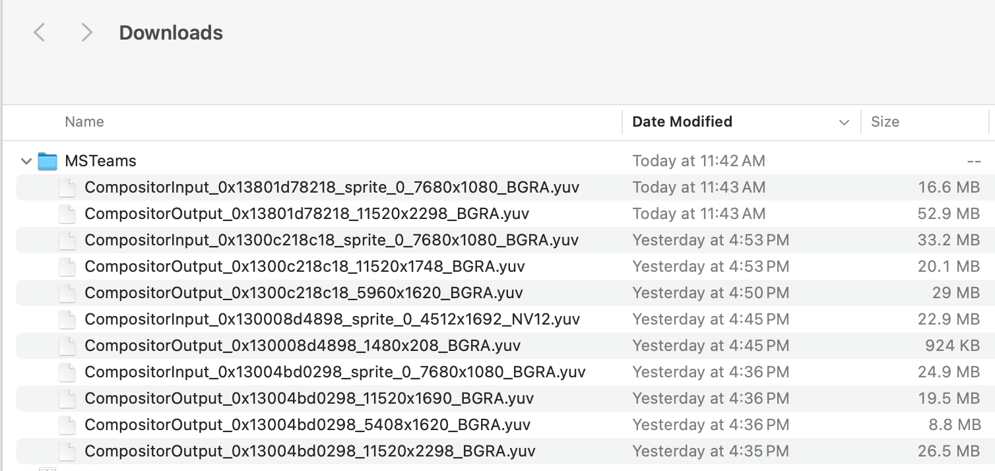This screenshot has height=471, width=995.
Task: Toggle Date Modified sort order chevron
Action: pyautogui.click(x=843, y=122)
